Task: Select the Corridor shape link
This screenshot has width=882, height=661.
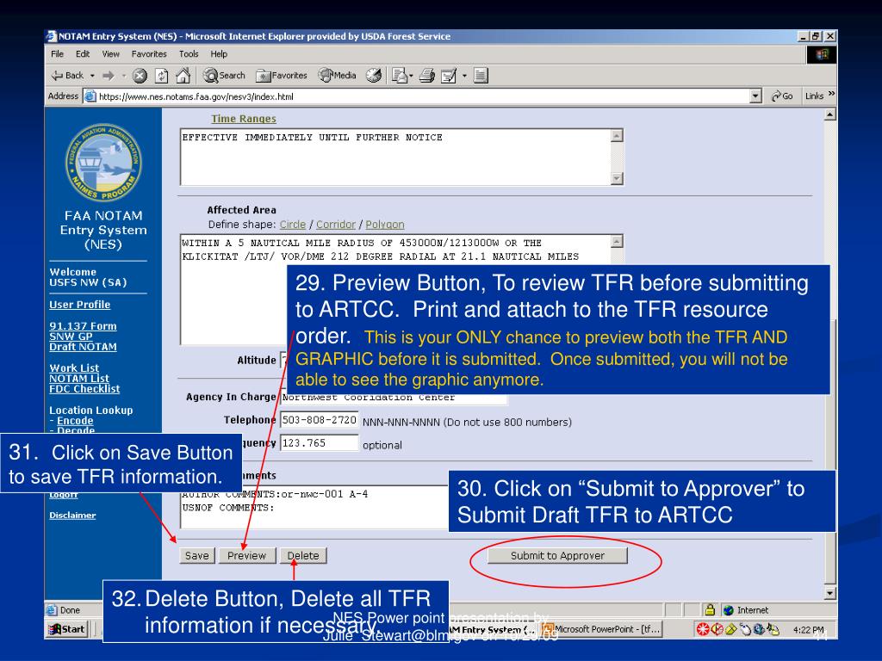Action: [336, 225]
